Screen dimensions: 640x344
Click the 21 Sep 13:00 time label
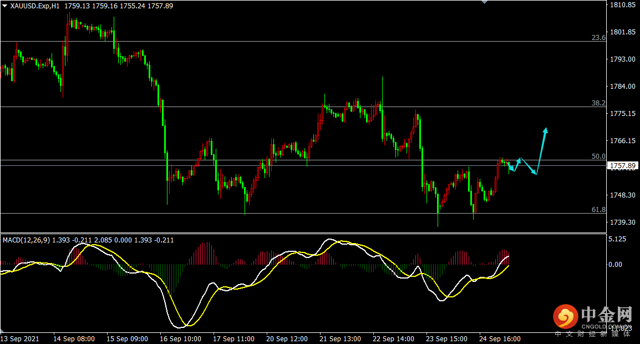341,338
